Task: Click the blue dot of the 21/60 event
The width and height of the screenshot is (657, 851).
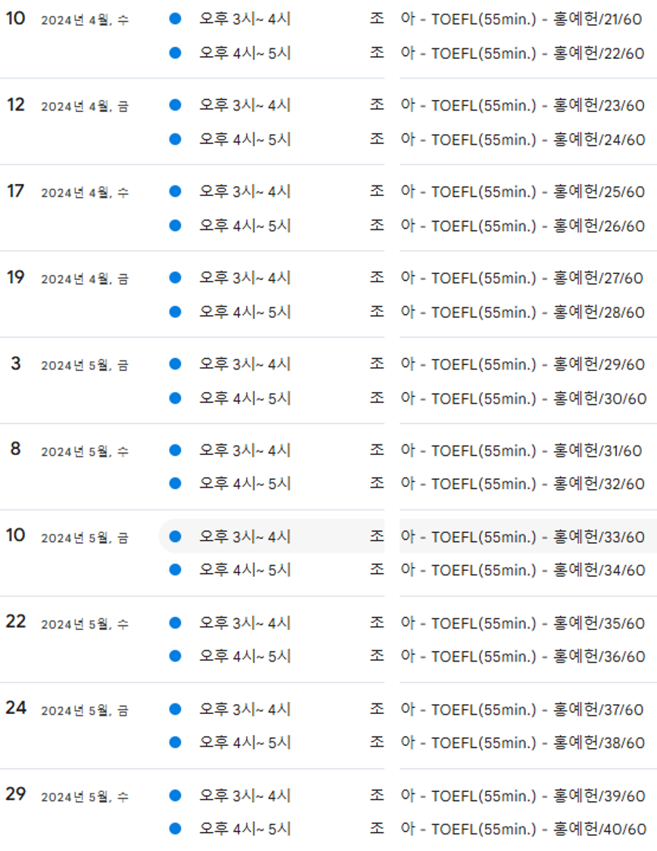Action: click(176, 19)
